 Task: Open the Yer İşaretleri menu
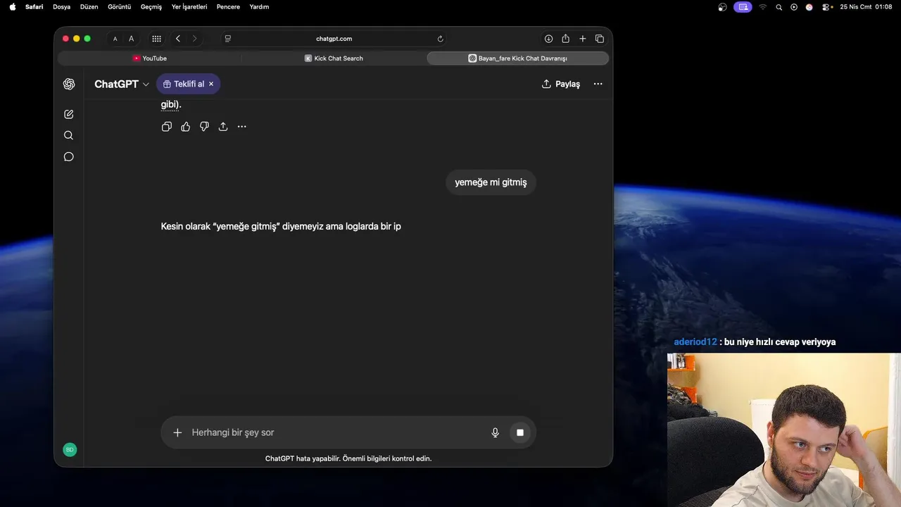(189, 7)
